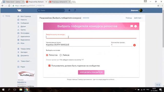The height and width of the screenshot is (92, 164).
Task: Open Chrome menu three dots
Action: point(162,6)
